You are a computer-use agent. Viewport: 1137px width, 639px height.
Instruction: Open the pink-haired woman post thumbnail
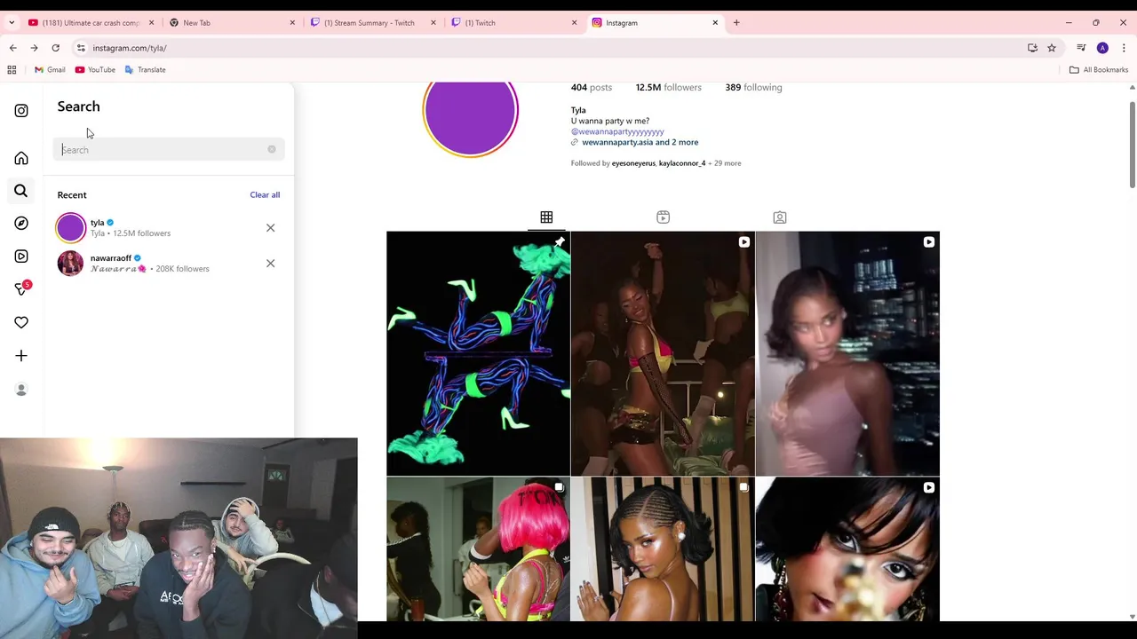478,549
